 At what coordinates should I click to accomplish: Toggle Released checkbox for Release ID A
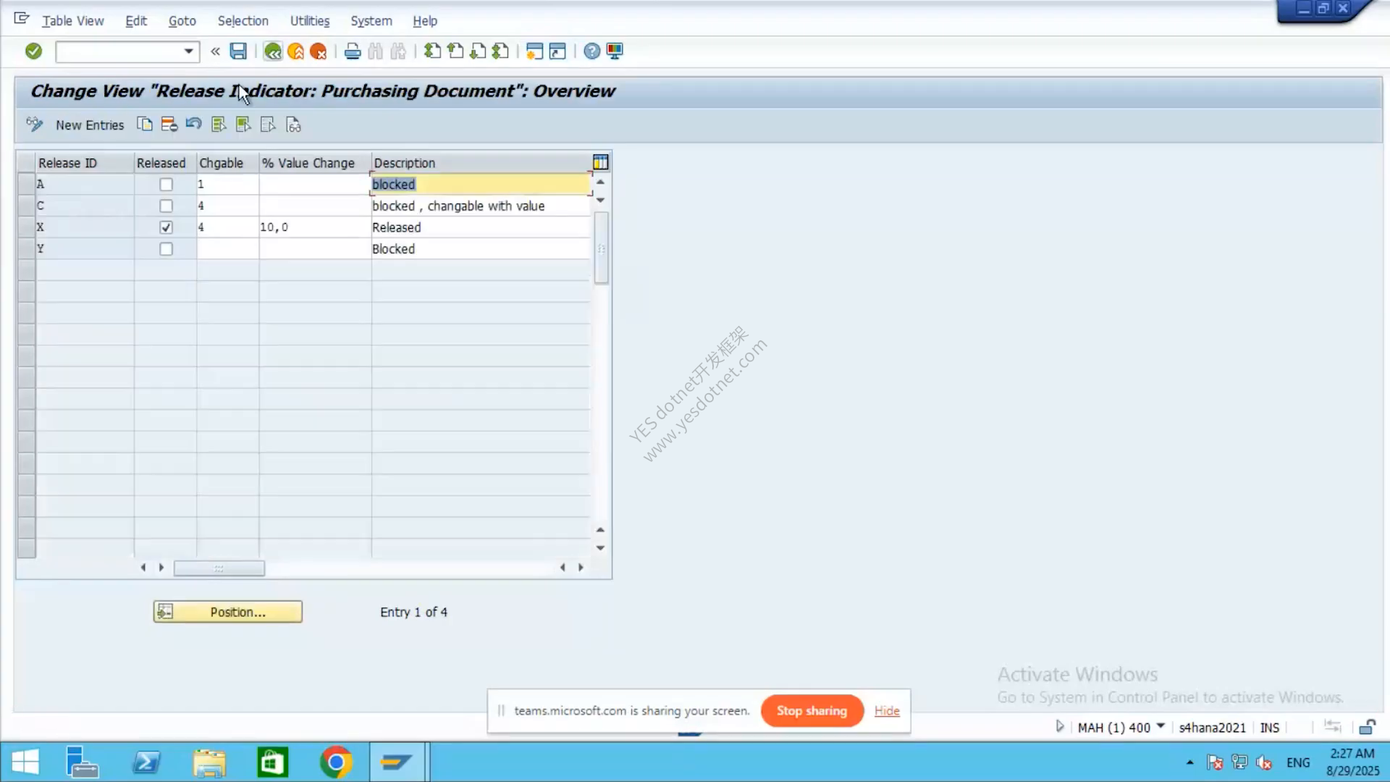[x=166, y=185]
